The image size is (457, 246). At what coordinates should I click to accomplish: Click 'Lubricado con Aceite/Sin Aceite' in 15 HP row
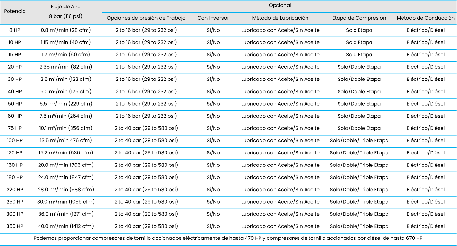280,55
